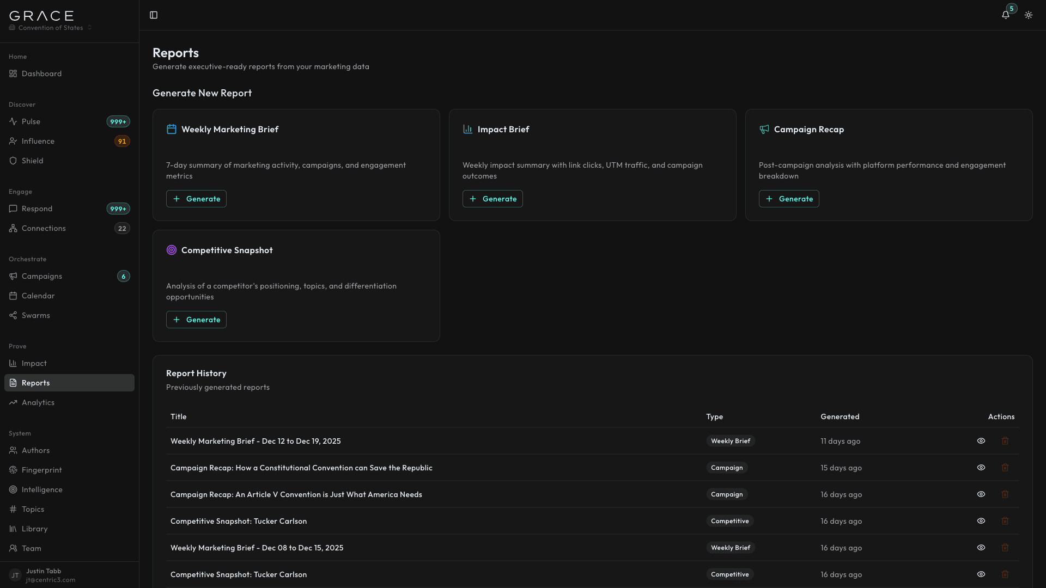Preview the Weekly Marketing Brief Dec 08 report
Screen dimensions: 1046x588
pos(981,548)
